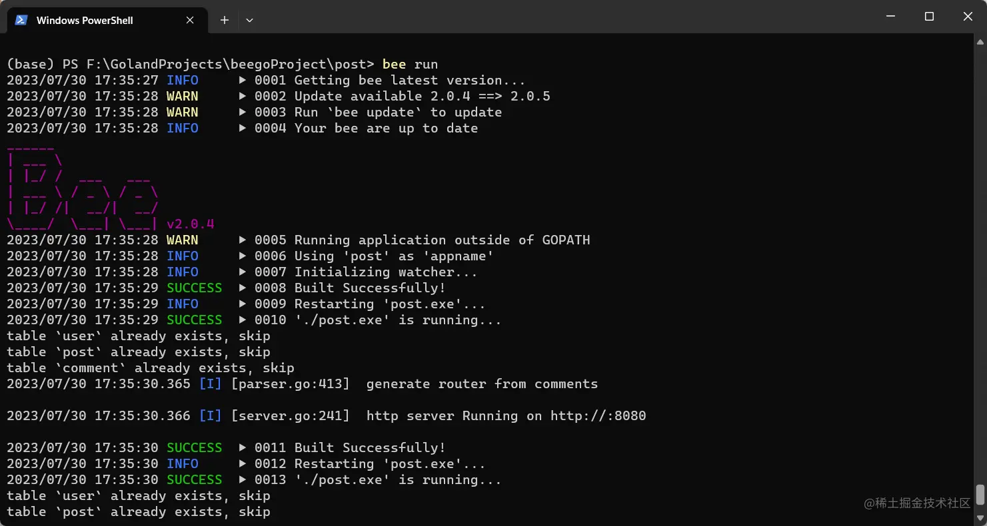Click the [parser.go:413] log entry
The width and height of the screenshot is (987, 526).
pyautogui.click(x=291, y=384)
